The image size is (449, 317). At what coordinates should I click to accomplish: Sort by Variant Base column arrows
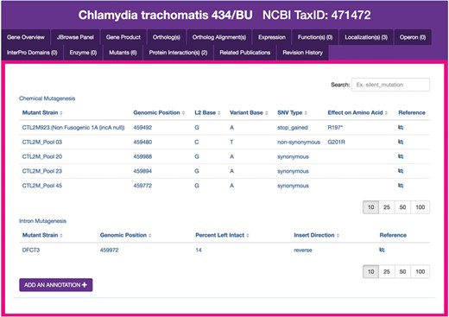(x=267, y=113)
